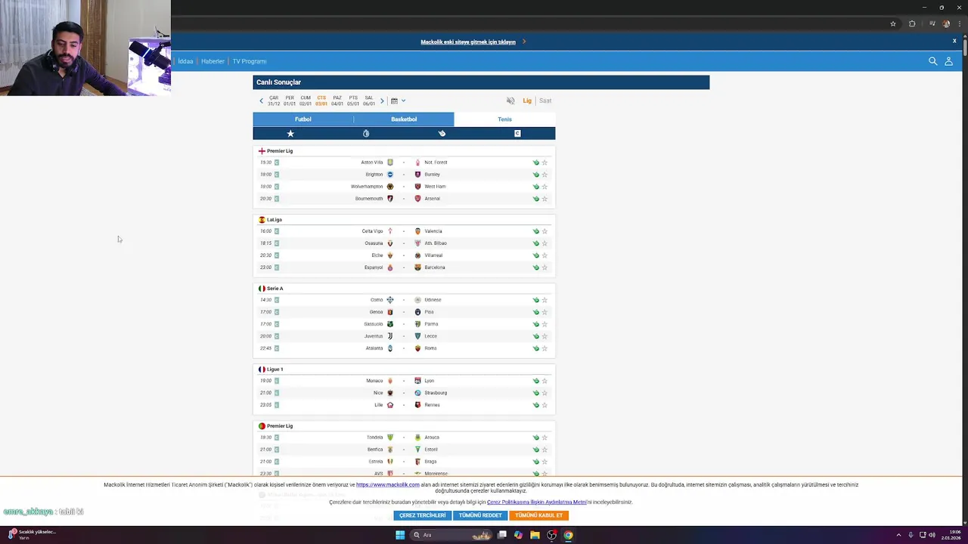Close the top banner with X
The width and height of the screenshot is (968, 544).
[x=954, y=41]
